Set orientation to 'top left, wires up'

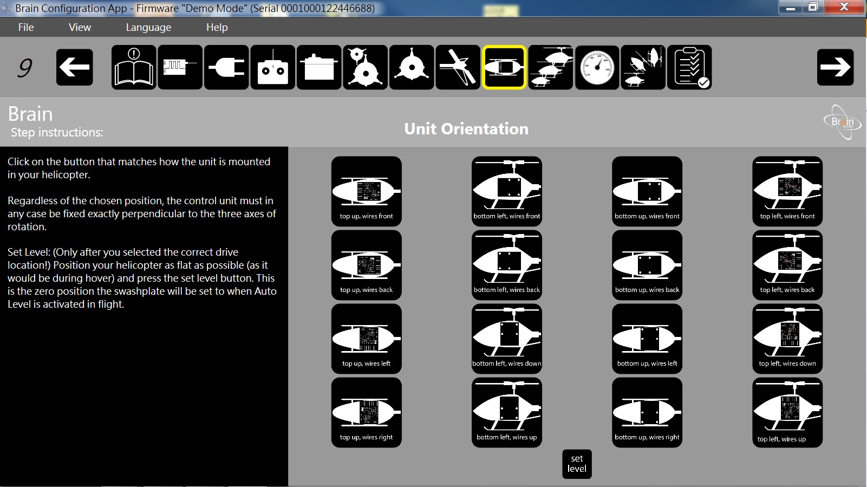point(787,412)
